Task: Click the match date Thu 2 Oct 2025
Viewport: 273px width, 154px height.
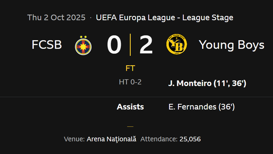Action: pos(56,18)
